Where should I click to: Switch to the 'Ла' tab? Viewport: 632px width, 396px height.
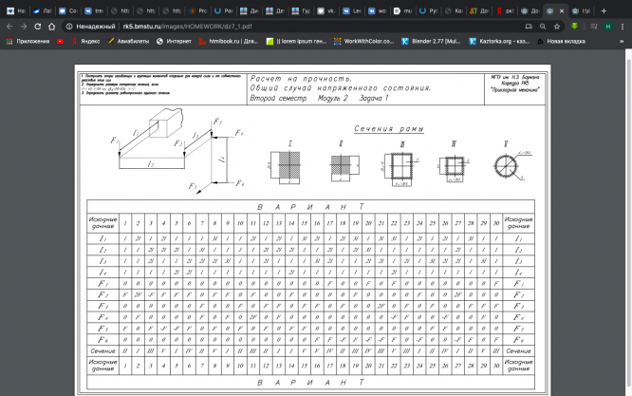point(43,10)
